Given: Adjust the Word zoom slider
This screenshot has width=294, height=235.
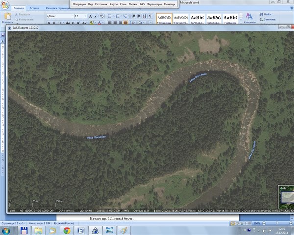Looking at the screenshot, I should 277,223.
